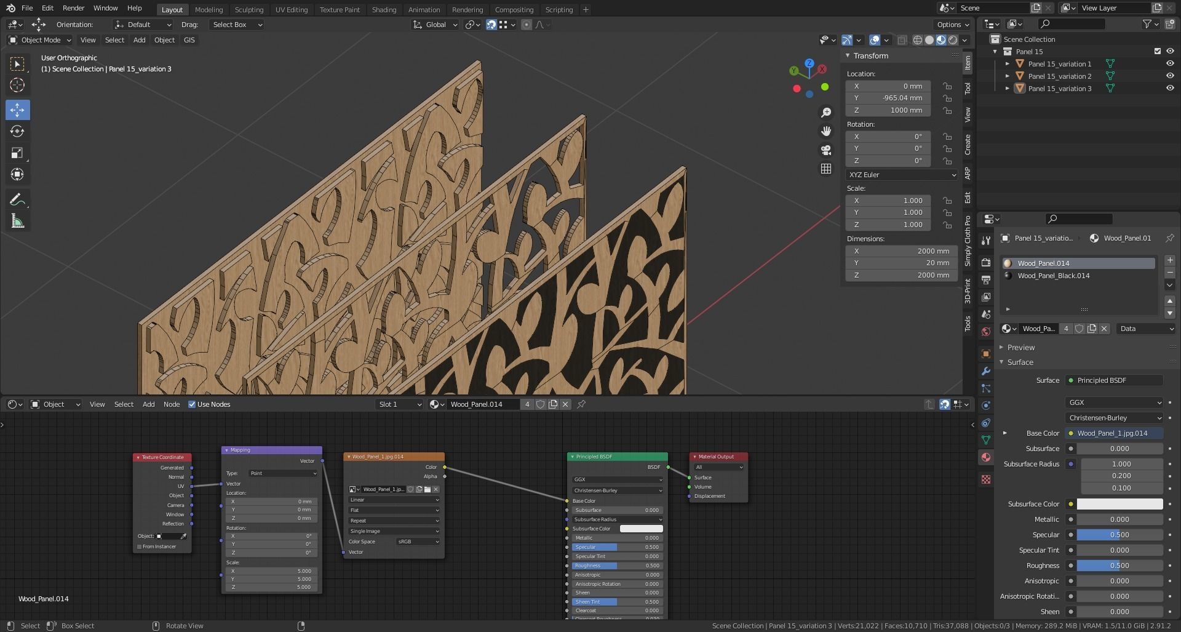Open Modifier properties wrench tab

click(986, 371)
